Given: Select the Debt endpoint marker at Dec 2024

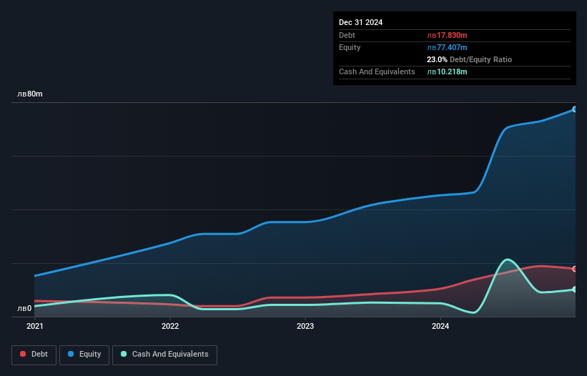Looking at the screenshot, I should tap(575, 269).
